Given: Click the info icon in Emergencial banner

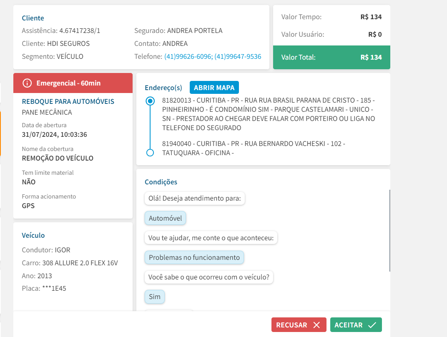Looking at the screenshot, I should tap(27, 83).
